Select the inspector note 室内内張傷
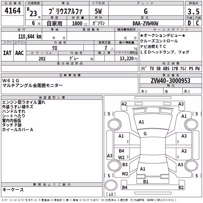This screenshot has height=203, width=203. click(x=11, y=121)
